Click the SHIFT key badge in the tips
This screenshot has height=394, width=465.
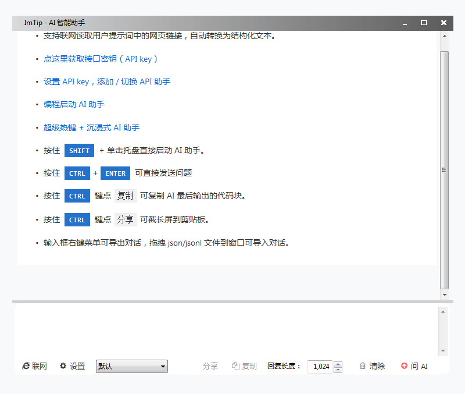click(79, 150)
